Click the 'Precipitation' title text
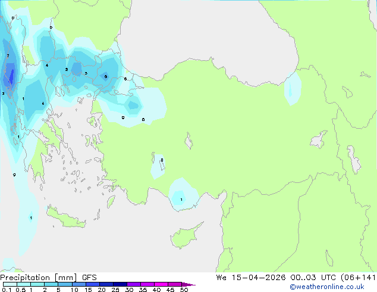Screen dimensions: 377x292 25,278
